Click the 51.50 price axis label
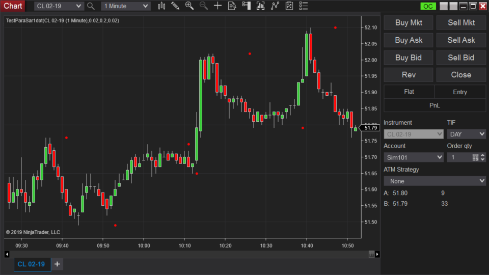Viewport: 489px width, 275px height. pyautogui.click(x=371, y=222)
